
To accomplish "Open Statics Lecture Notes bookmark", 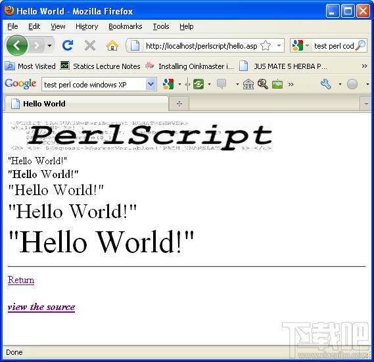I will pyautogui.click(x=100, y=66).
